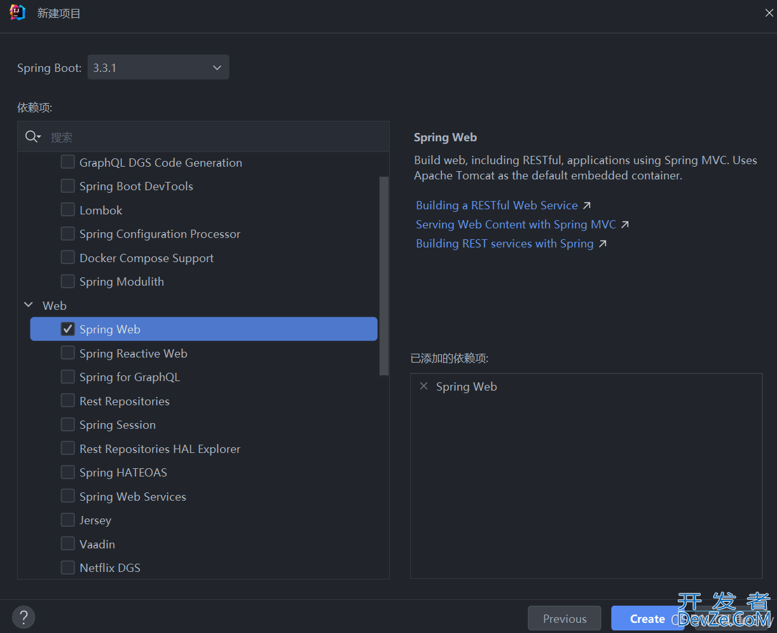This screenshot has width=777, height=633.
Task: Select the Spring Web row label
Action: click(x=110, y=330)
